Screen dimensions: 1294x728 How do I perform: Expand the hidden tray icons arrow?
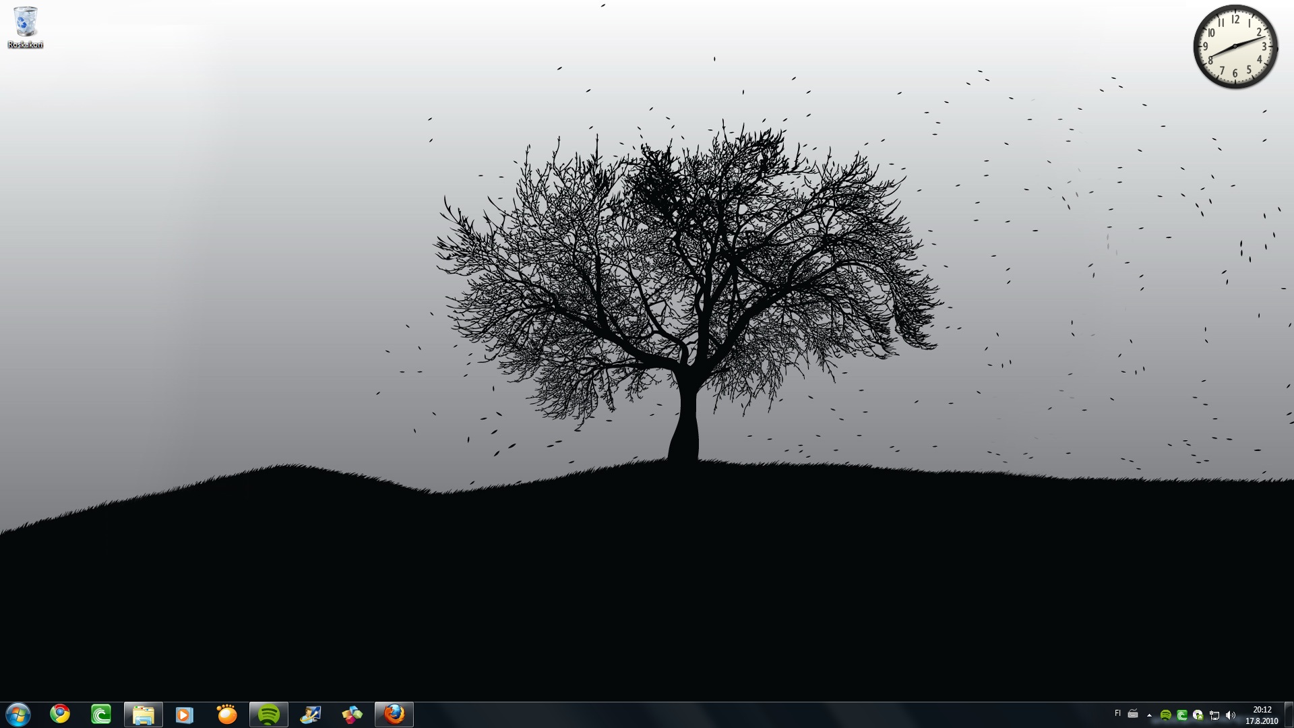click(x=1149, y=715)
